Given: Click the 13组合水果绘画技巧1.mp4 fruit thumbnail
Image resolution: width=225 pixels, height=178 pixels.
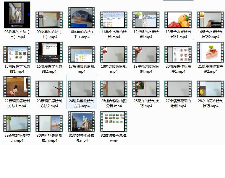Looking at the screenshot, I should [178, 20].
